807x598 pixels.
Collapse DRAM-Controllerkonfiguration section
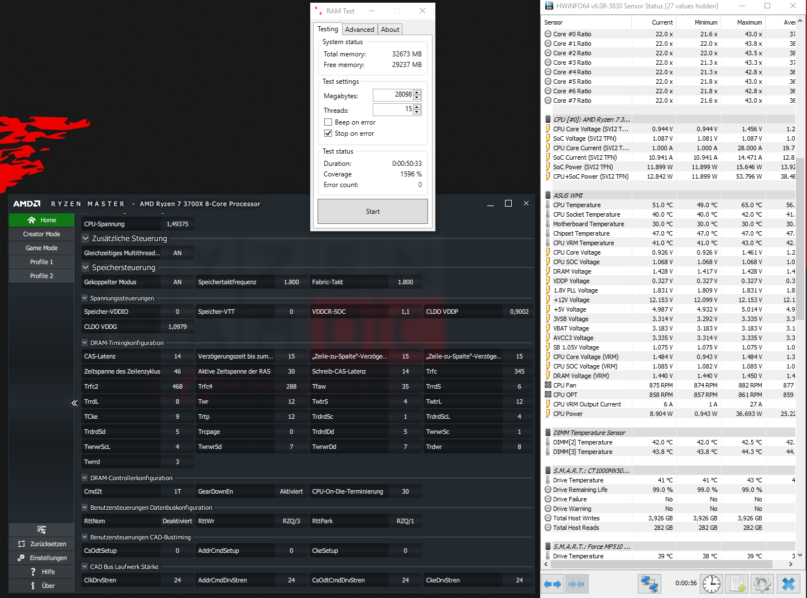(85, 478)
